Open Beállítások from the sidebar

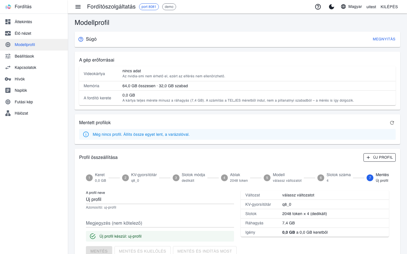(34, 56)
